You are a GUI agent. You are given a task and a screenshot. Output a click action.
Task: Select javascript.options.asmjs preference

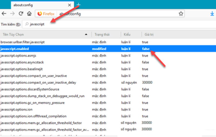(108, 56)
